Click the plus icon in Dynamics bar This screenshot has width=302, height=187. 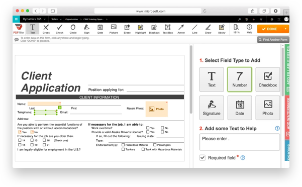pos(254,19)
